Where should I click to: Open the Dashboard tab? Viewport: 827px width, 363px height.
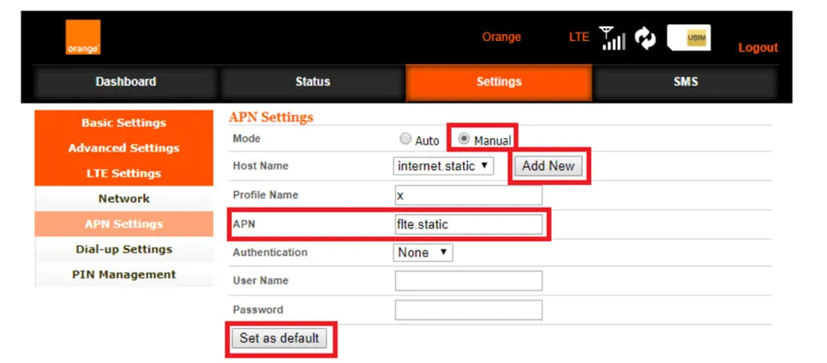point(125,81)
